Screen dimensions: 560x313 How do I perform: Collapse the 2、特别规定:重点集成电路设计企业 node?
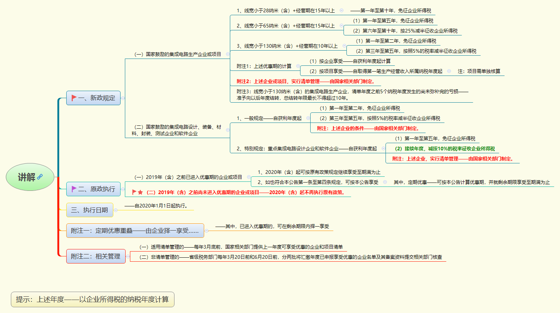pyautogui.click(x=383, y=149)
